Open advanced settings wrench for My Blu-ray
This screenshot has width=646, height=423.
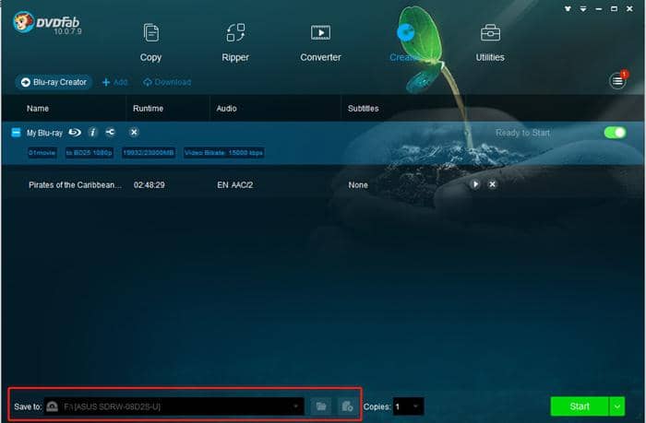click(111, 132)
